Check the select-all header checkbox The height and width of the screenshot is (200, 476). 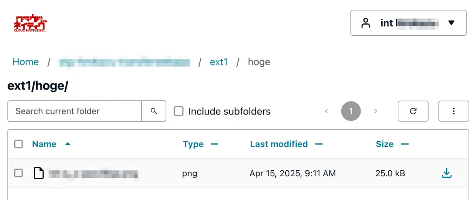[19, 144]
